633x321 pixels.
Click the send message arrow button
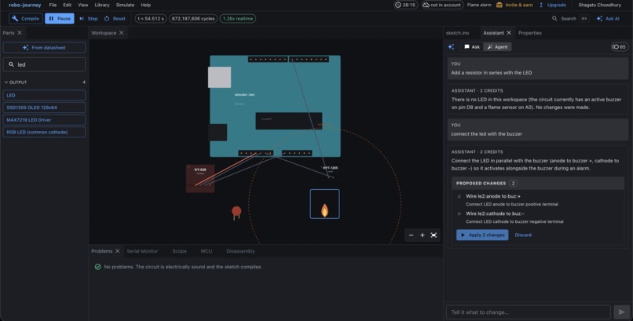[x=621, y=312]
